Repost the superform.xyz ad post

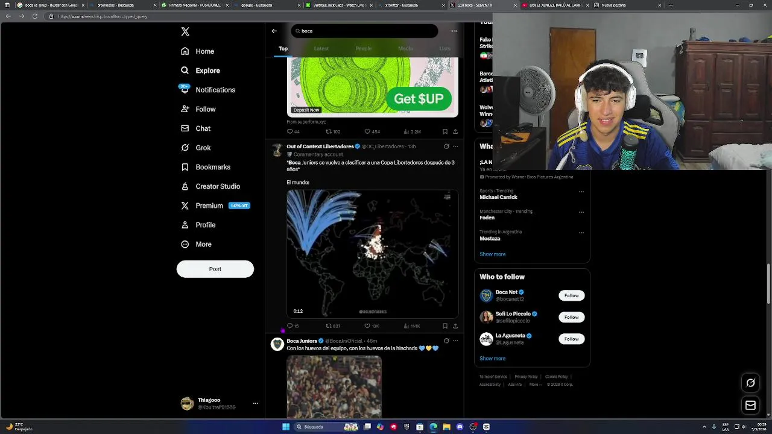333,131
